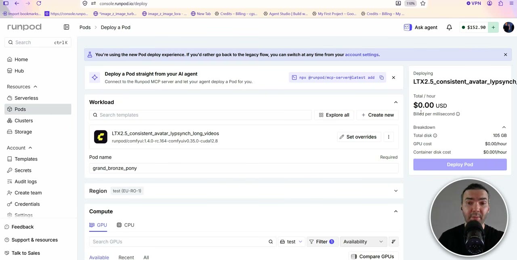Open the test storage dropdown

click(x=291, y=241)
